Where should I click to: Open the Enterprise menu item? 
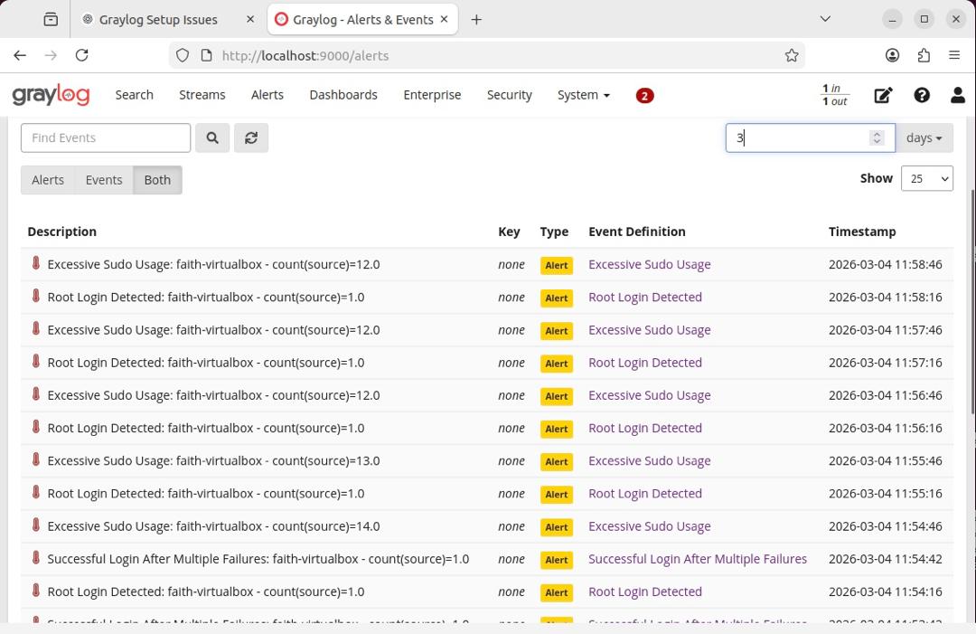coord(432,95)
